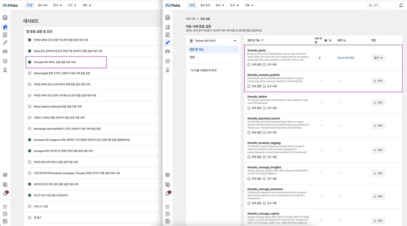Sort by the 권한 및 기능 column header

coord(255,41)
